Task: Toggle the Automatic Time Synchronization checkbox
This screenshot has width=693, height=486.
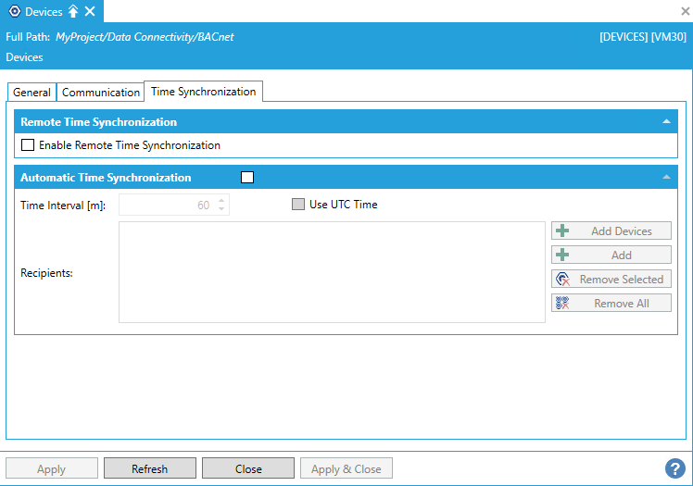Action: click(x=246, y=178)
